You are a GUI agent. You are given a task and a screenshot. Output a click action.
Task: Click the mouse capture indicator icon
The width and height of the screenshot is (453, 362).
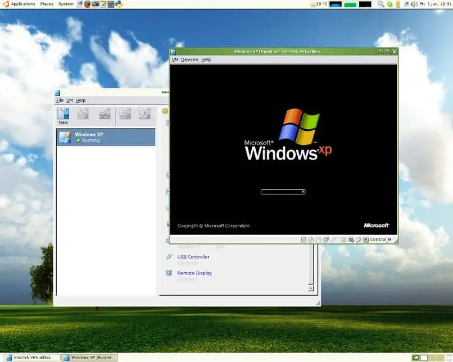(359, 240)
